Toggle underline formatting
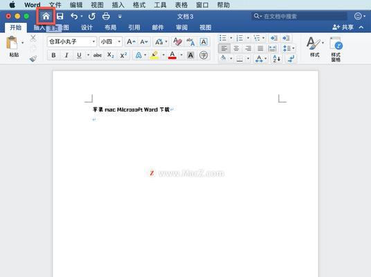Image resolution: width=371 pixels, height=277 pixels. coord(79,55)
